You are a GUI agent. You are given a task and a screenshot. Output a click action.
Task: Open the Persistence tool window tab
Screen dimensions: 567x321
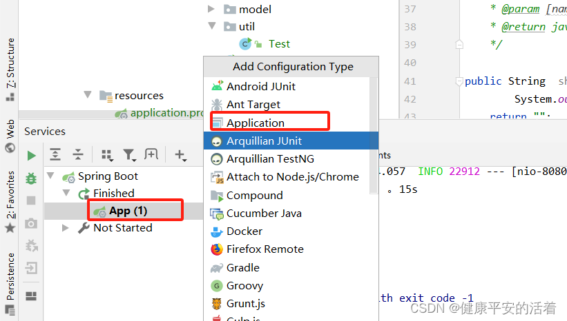[10, 284]
